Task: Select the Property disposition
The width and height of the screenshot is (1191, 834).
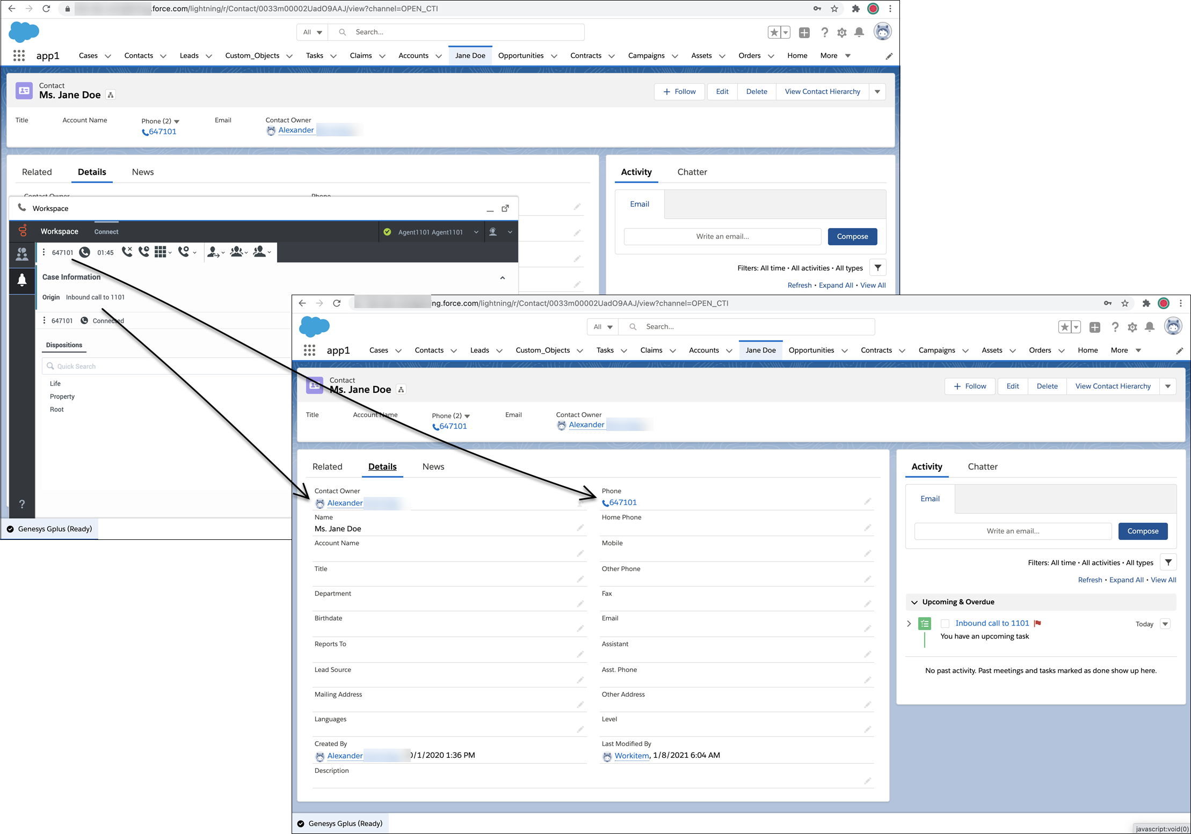Action: (x=62, y=397)
